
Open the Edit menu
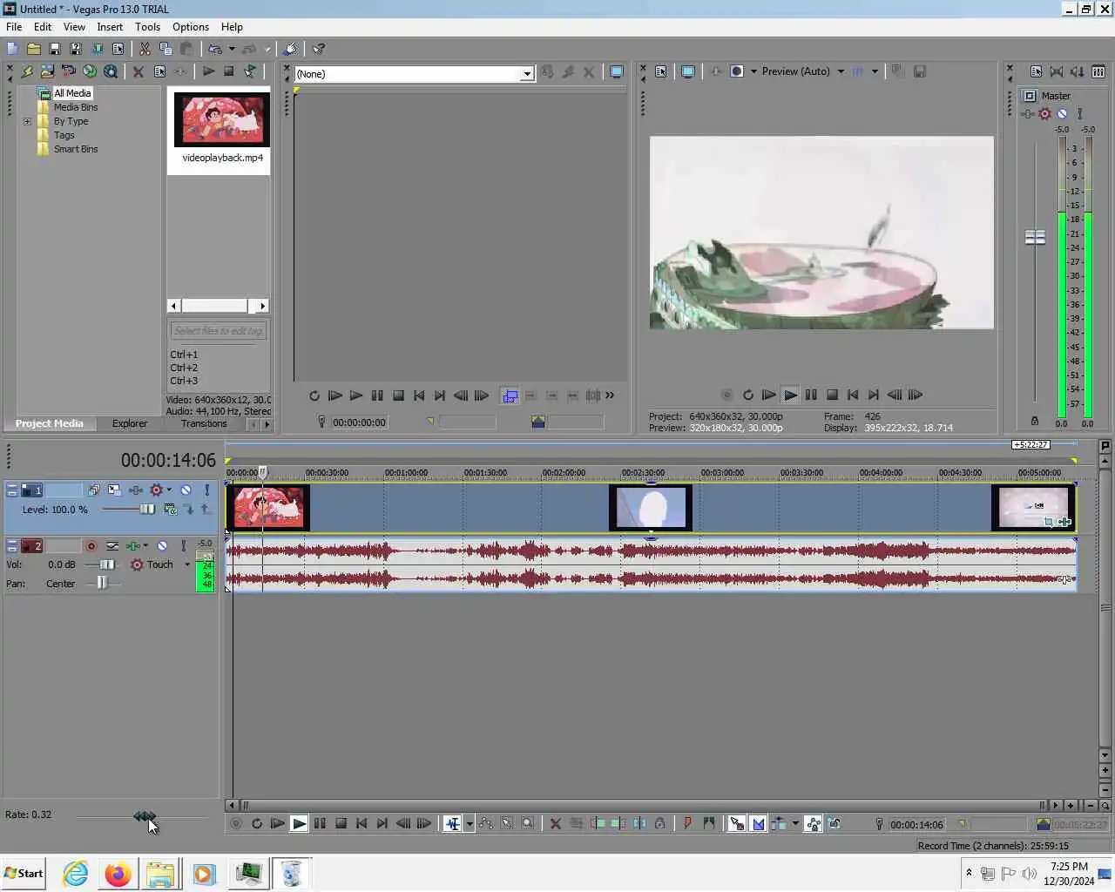point(43,27)
